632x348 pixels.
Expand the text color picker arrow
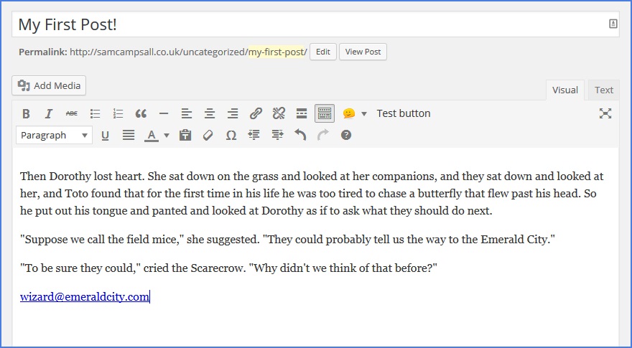(167, 135)
